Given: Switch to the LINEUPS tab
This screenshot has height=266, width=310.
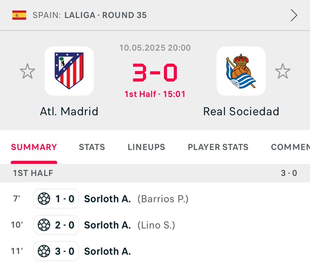Looking at the screenshot, I should [146, 147].
